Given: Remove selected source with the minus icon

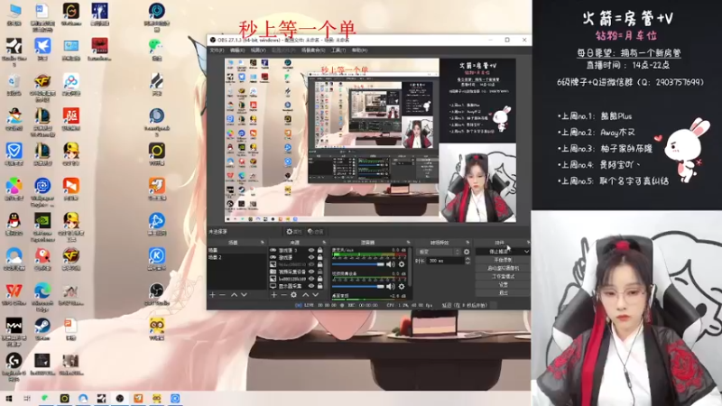Looking at the screenshot, I should pos(283,295).
